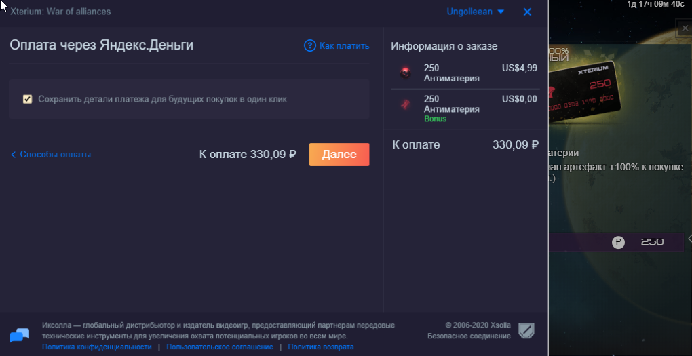
Task: Open 'Политика конфиденциальности' link
Action: [96, 347]
